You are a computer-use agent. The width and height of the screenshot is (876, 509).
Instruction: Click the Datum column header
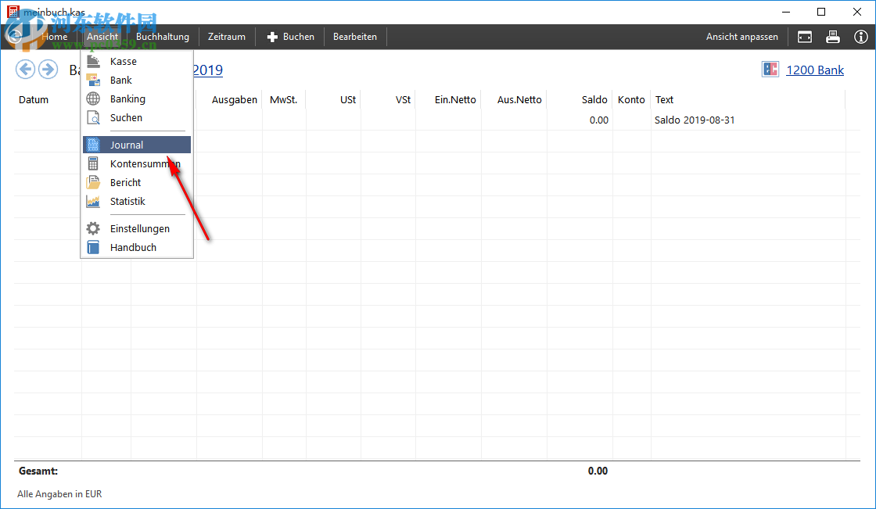[34, 100]
